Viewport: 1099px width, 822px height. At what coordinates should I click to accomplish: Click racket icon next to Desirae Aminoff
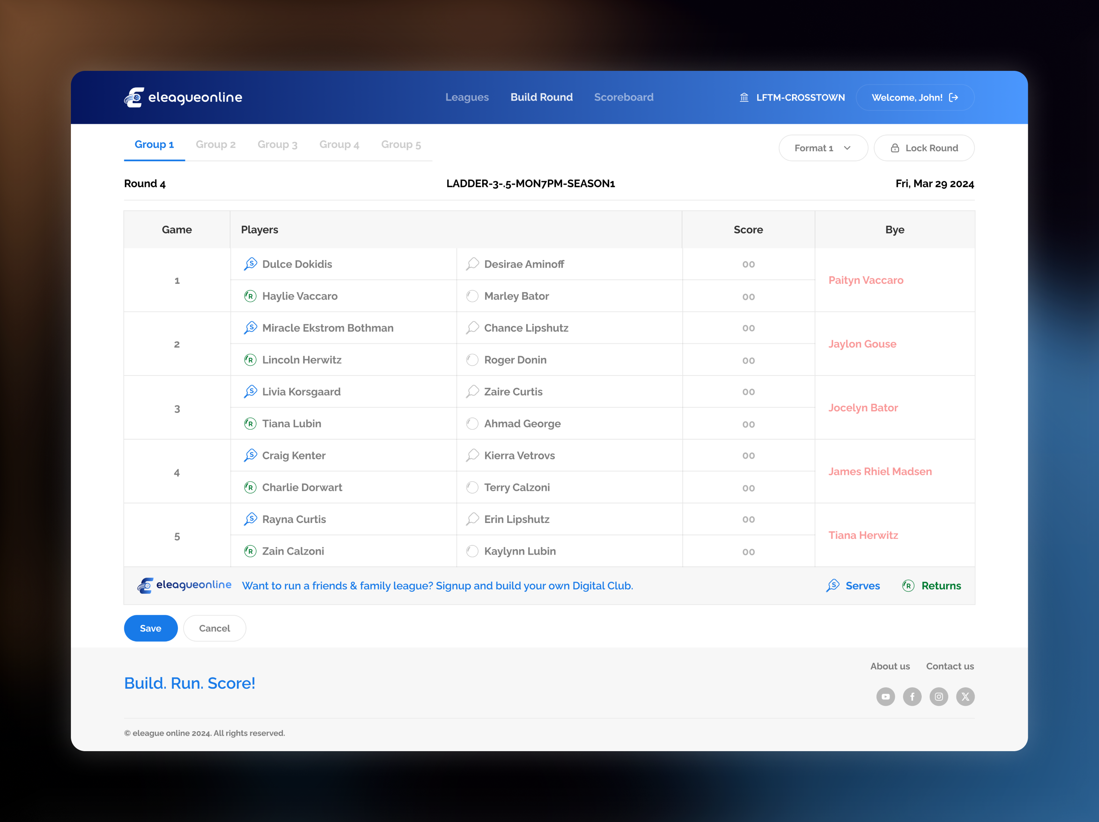click(472, 264)
